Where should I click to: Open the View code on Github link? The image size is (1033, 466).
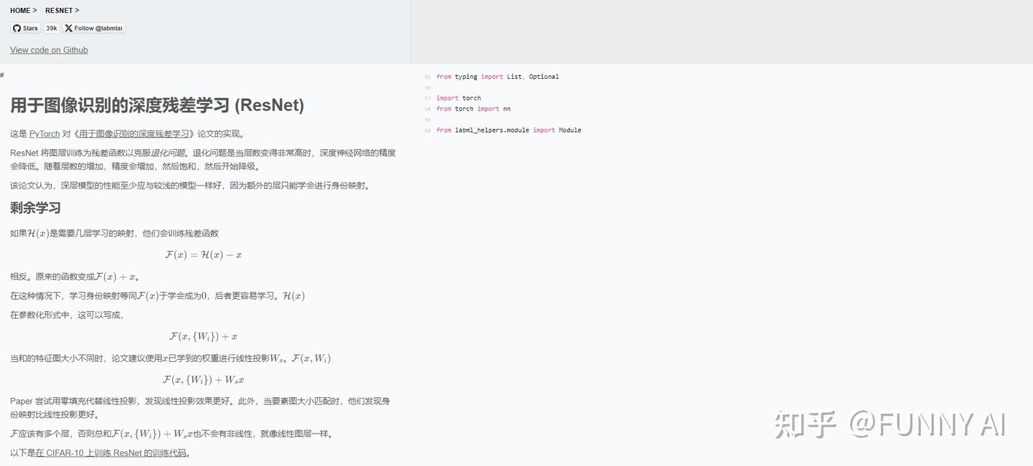click(49, 49)
